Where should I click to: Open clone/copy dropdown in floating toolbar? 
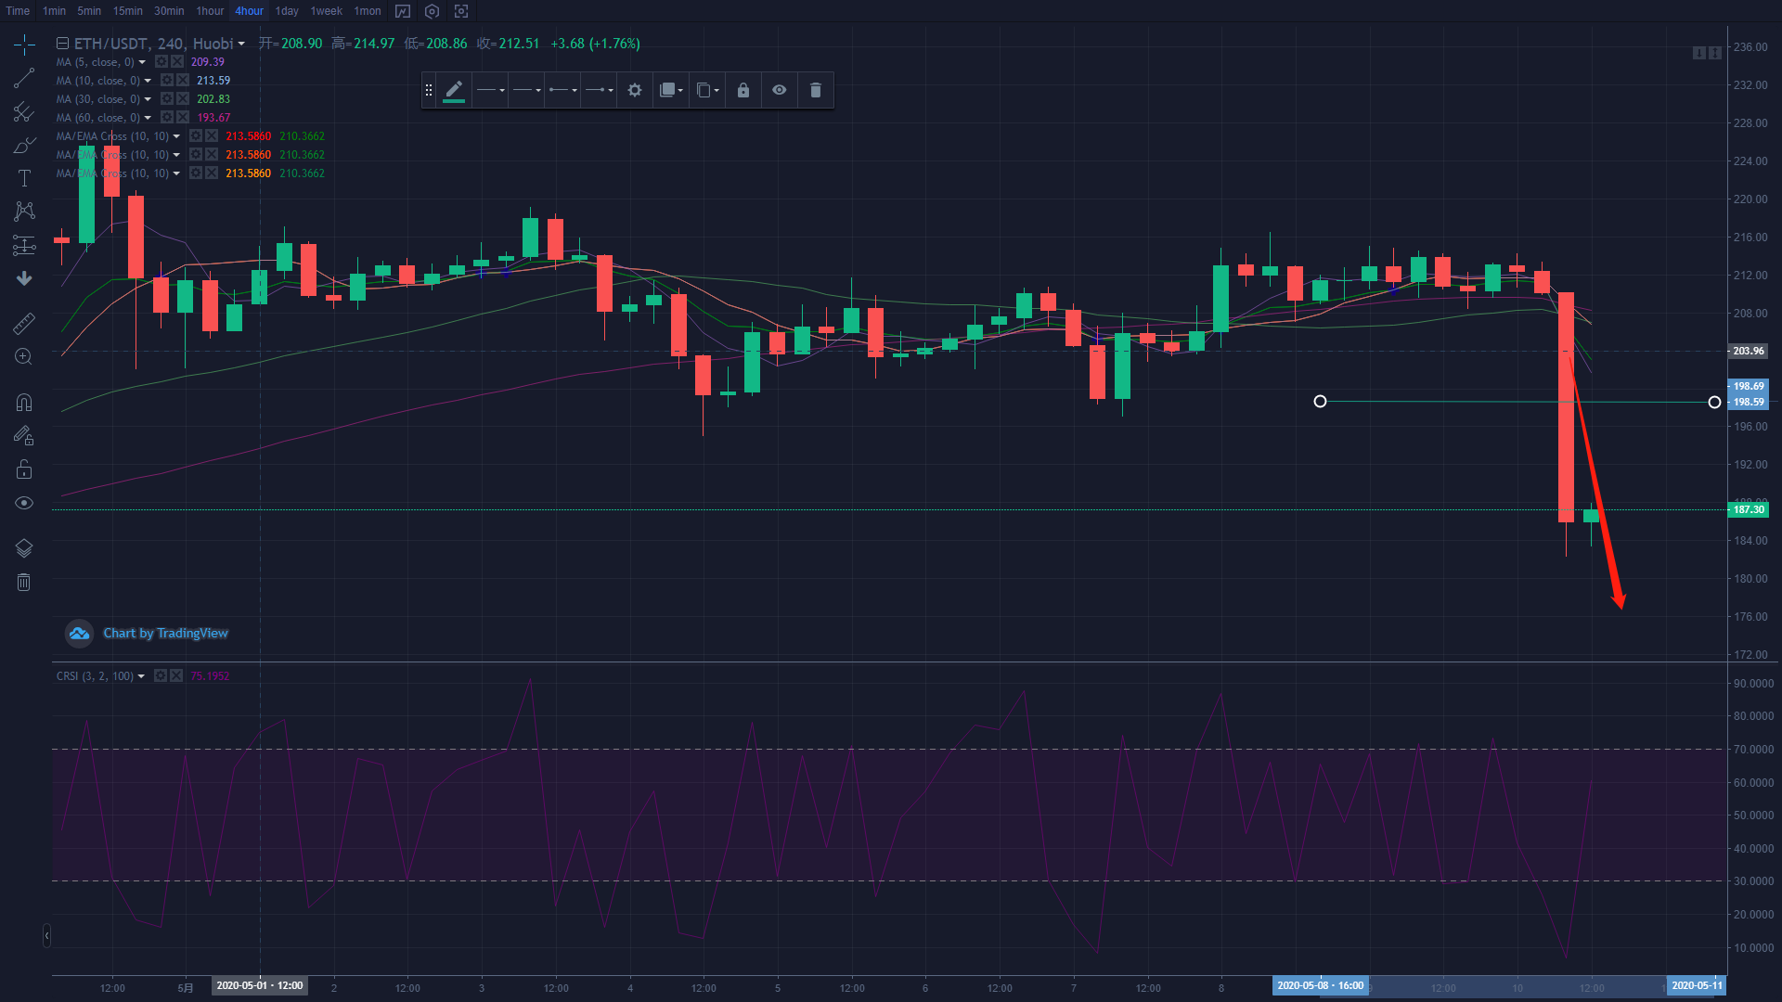click(x=707, y=90)
